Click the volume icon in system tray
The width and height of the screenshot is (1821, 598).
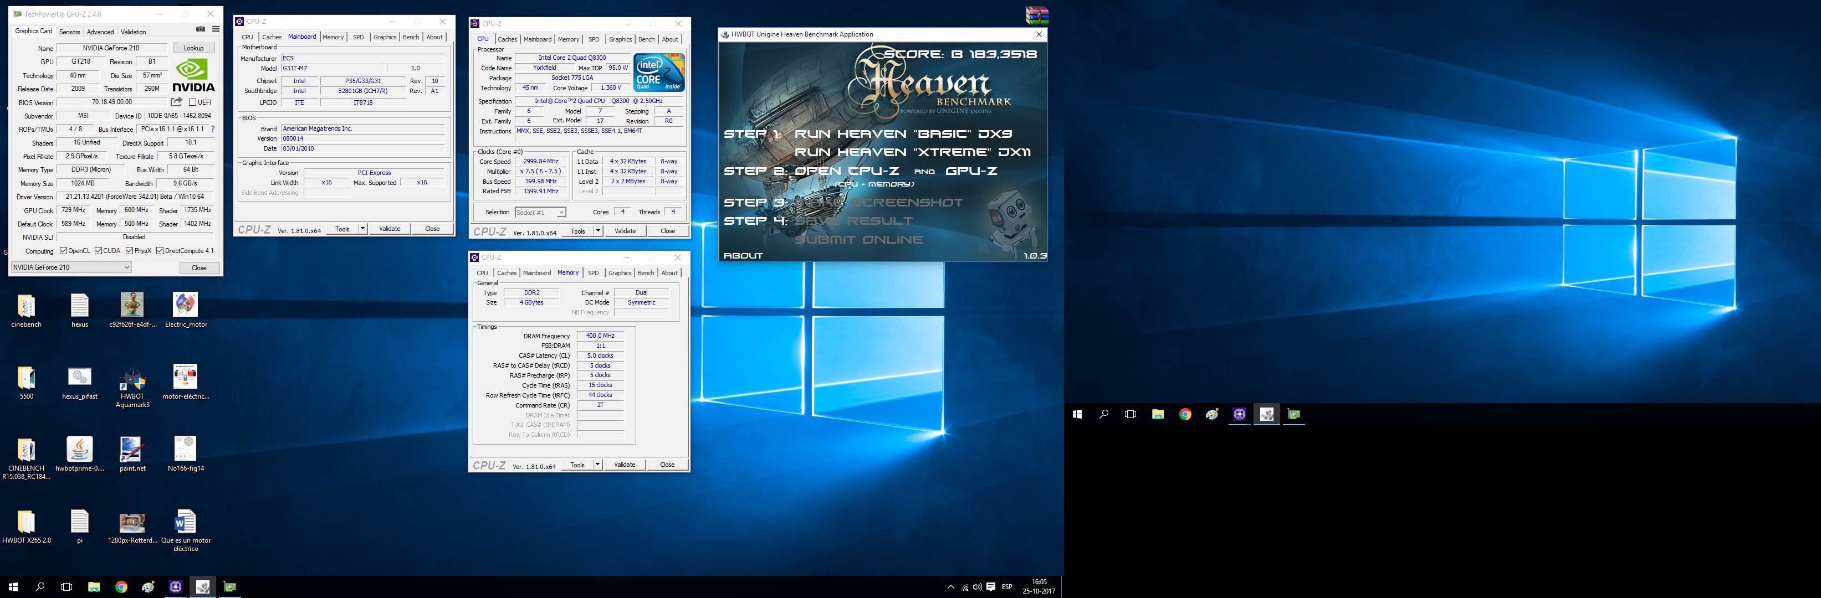977,587
